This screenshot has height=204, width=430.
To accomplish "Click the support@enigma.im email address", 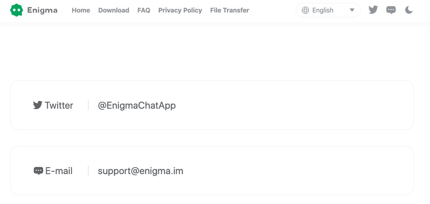I will pos(141,171).
